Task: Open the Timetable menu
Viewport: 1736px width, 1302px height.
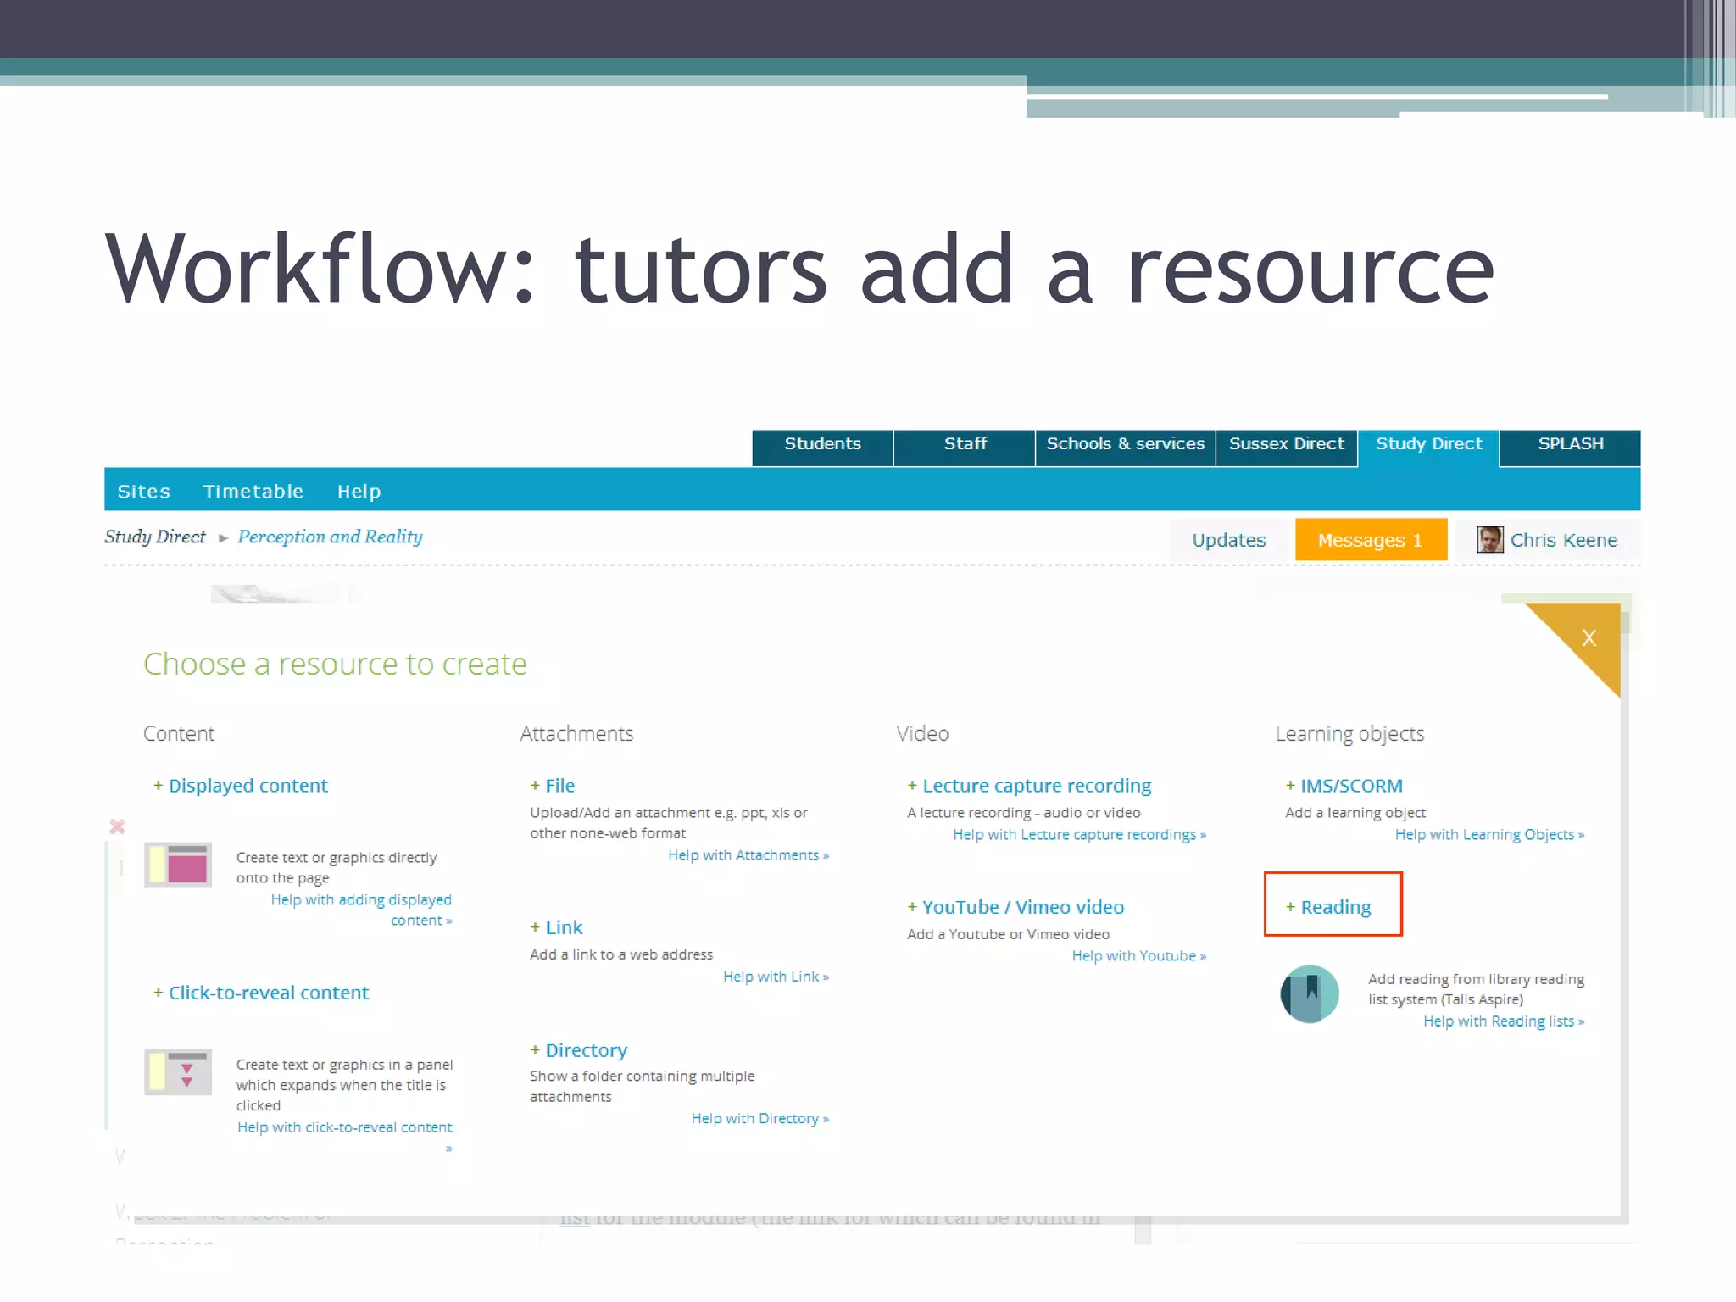Action: (x=253, y=492)
